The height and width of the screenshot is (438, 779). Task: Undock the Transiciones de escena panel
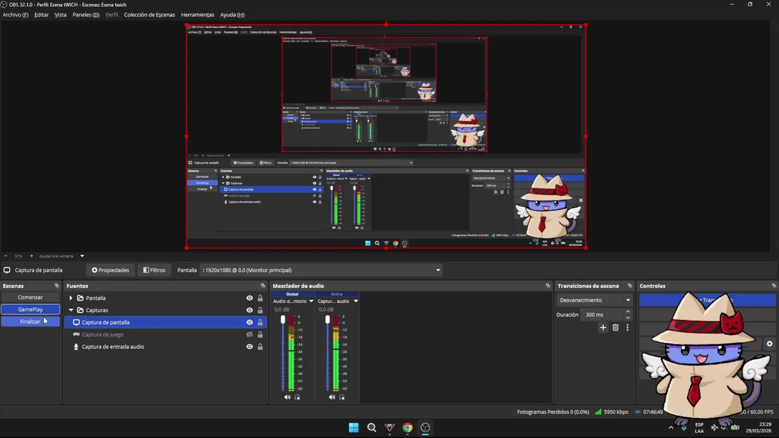click(x=630, y=286)
